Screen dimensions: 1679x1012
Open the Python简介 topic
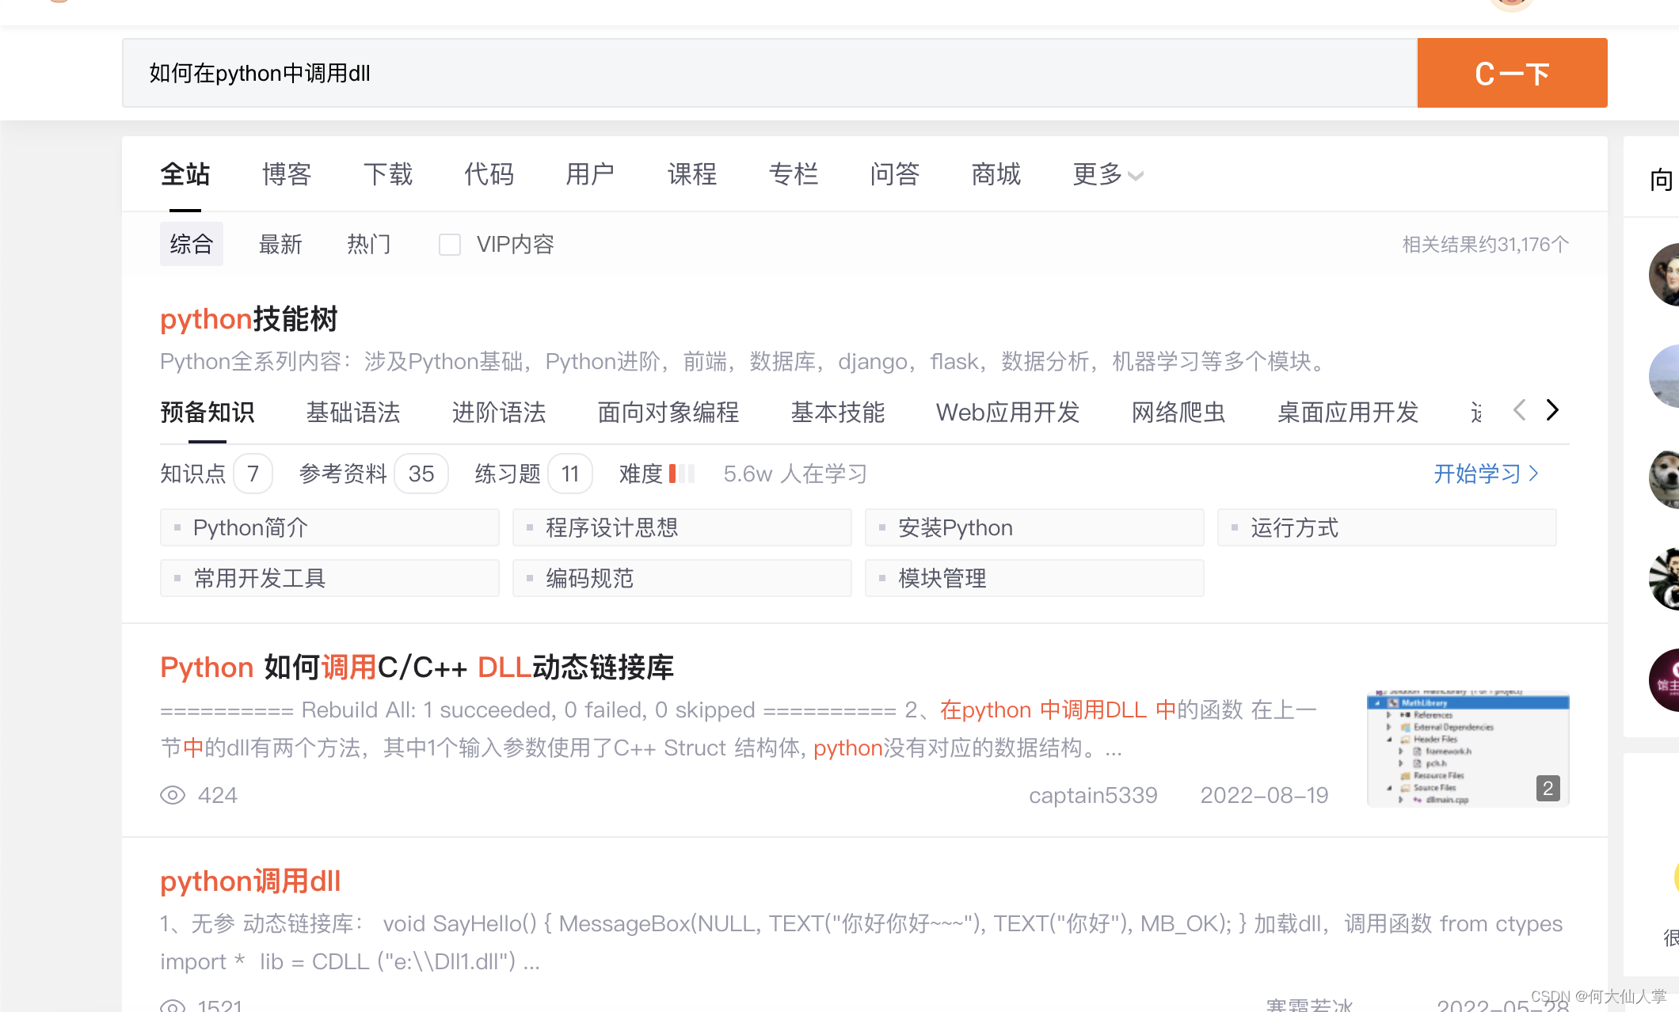click(x=329, y=527)
